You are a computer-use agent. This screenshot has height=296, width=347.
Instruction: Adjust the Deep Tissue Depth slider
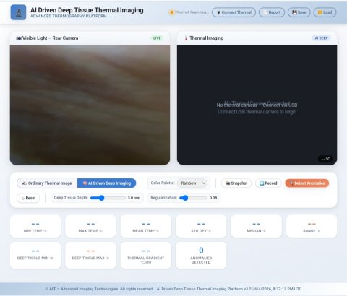pyautogui.click(x=108, y=198)
